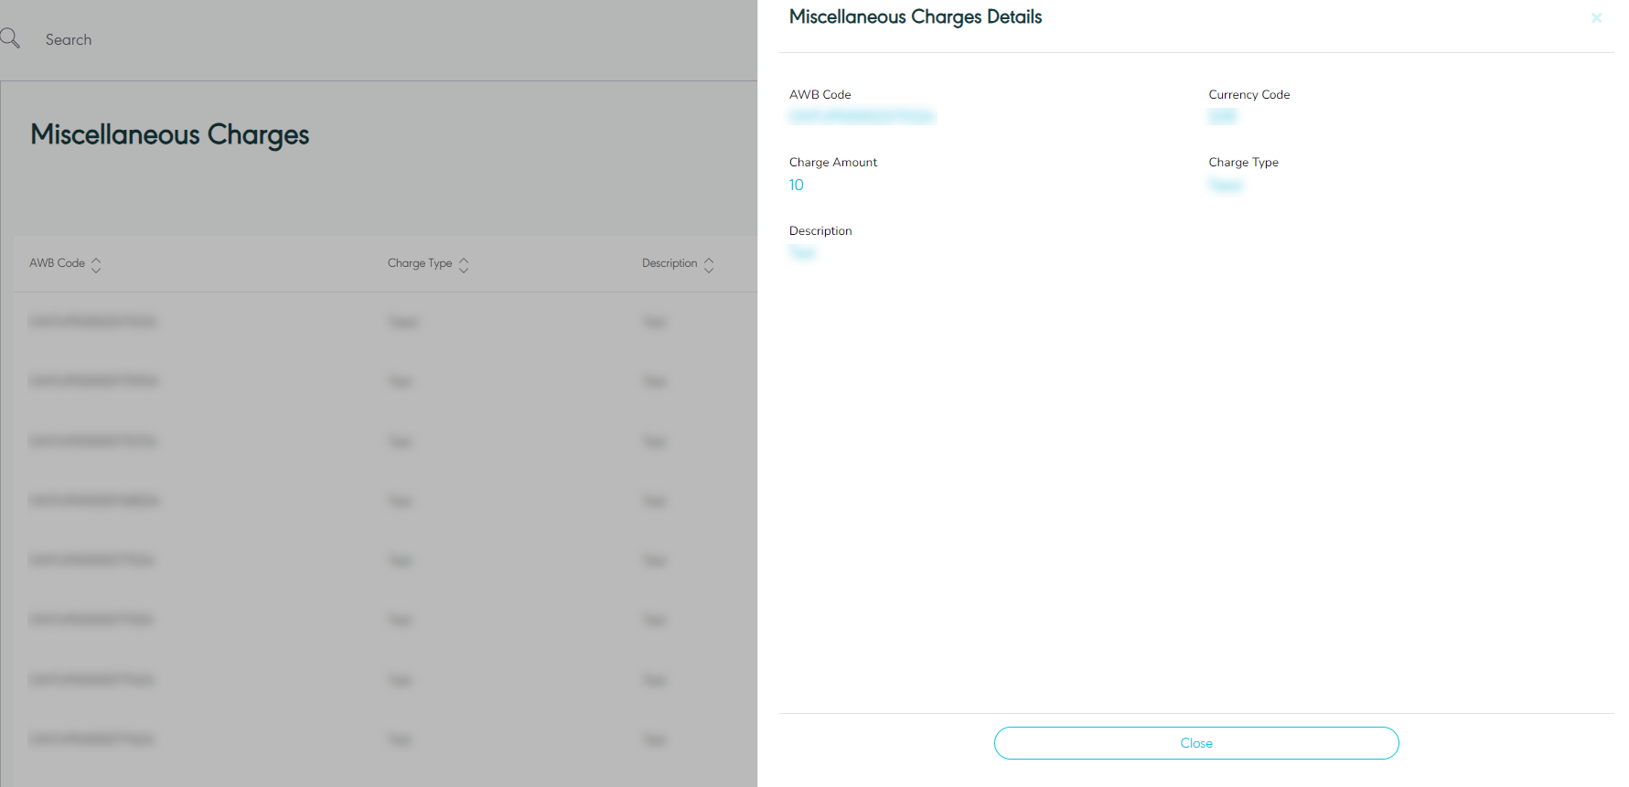Dismiss details panel with the X icon
Image resolution: width=1629 pixels, height=787 pixels.
[1596, 18]
